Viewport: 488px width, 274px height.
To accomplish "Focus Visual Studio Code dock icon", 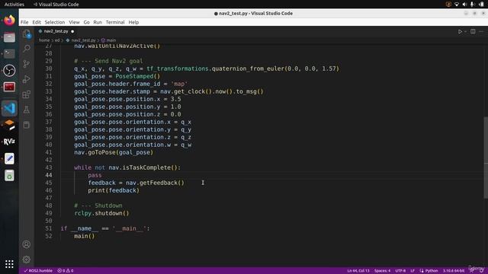I will point(9,108).
